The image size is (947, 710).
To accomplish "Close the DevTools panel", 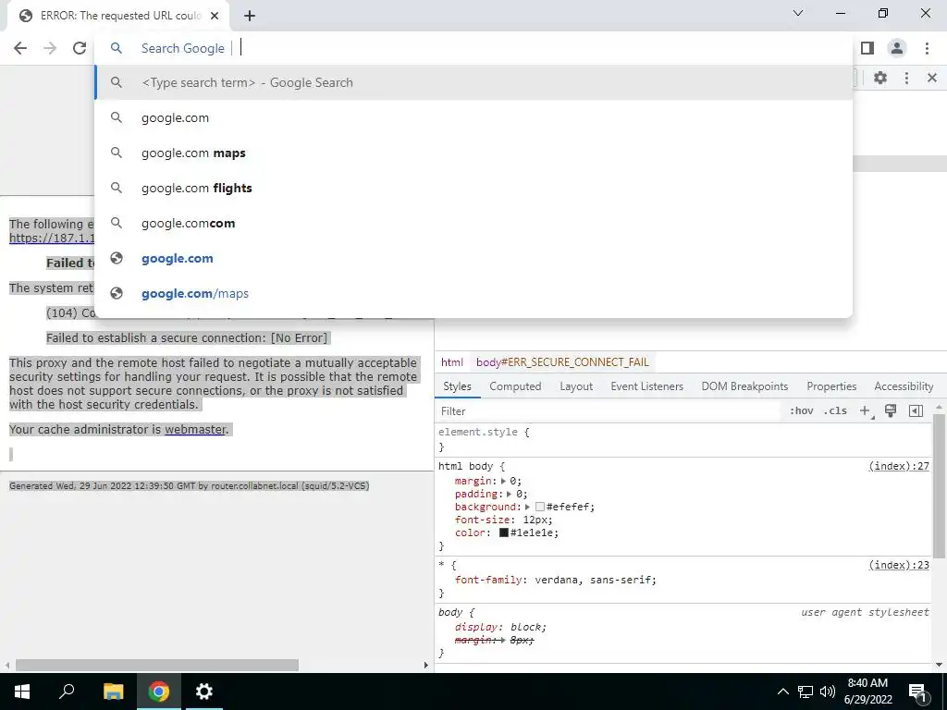I will [932, 78].
